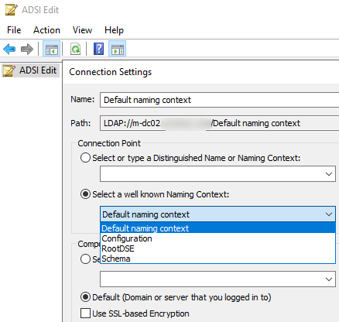Select the well known Naming Context radio

point(85,194)
